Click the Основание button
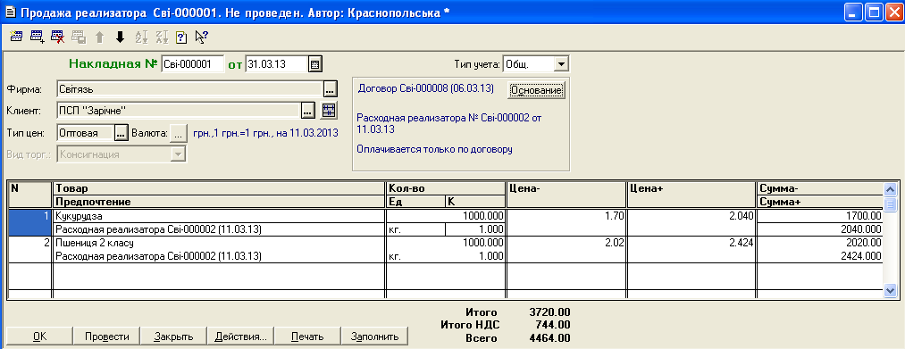This screenshot has height=349, width=905. coord(536,90)
